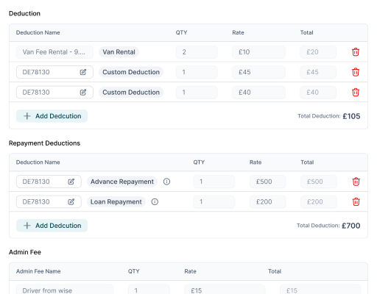Click Rate field showing £500

pos(268,182)
